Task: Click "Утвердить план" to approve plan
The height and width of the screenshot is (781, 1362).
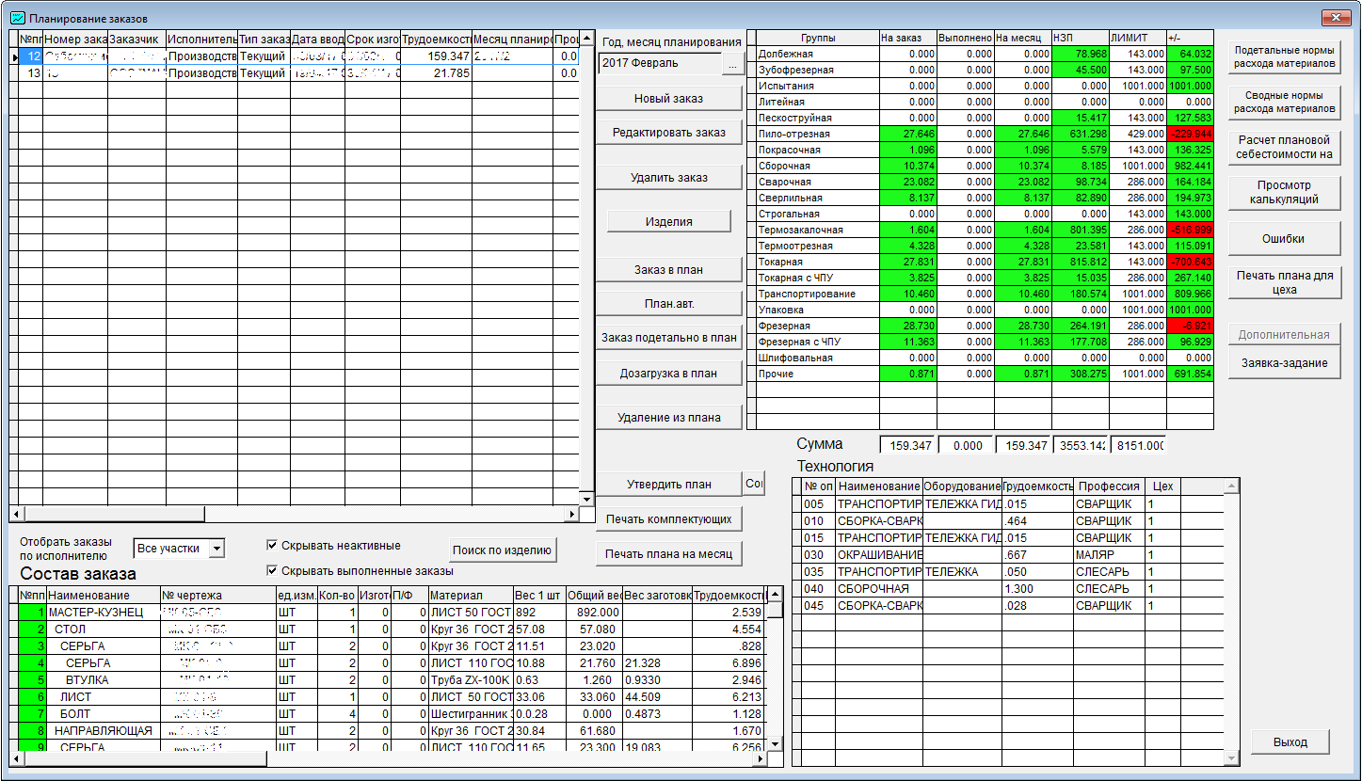Action: [x=668, y=485]
